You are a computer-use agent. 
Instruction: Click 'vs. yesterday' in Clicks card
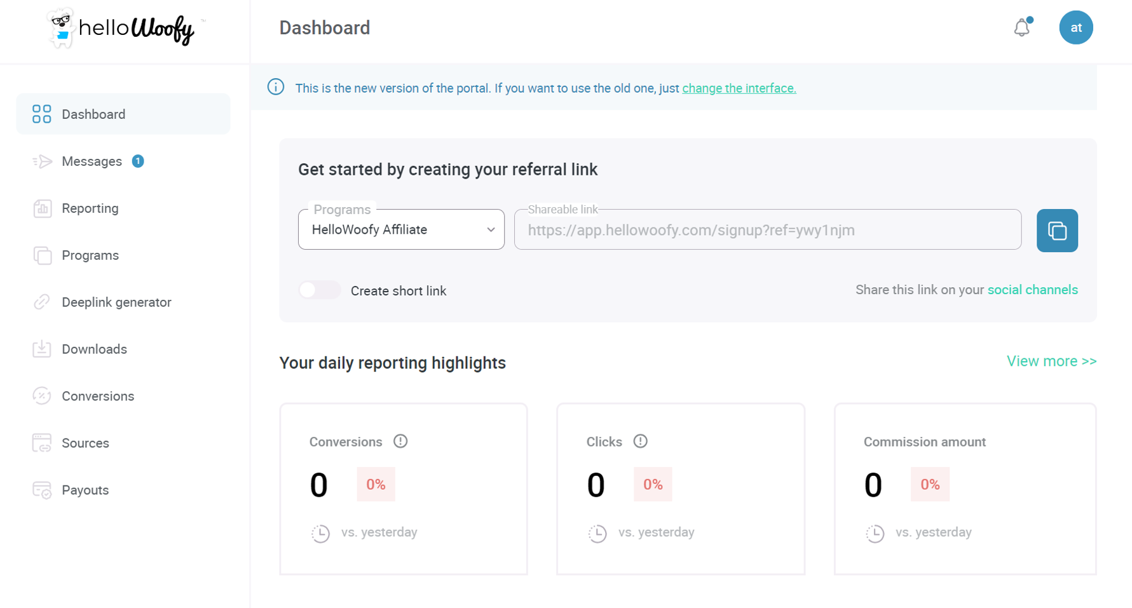coord(657,532)
